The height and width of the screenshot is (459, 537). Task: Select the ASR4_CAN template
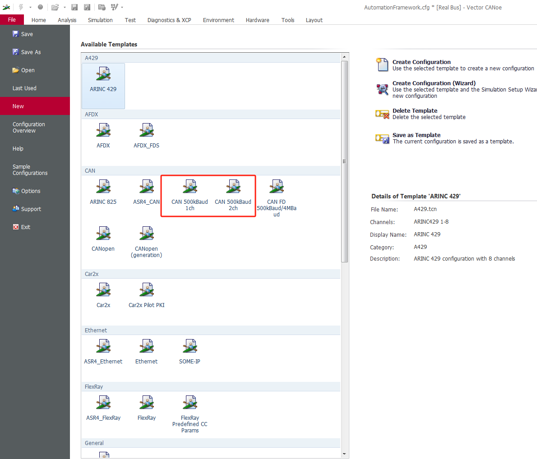click(147, 193)
